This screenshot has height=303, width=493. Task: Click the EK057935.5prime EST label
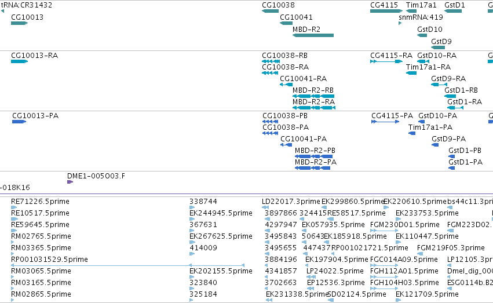(x=333, y=225)
